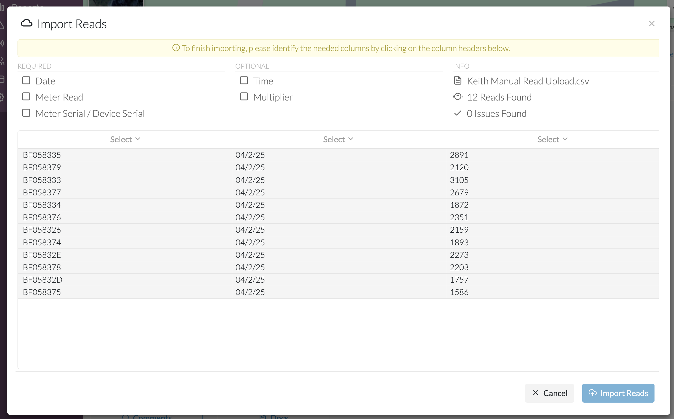Screen dimensions: 674x419
Task: Click the 12 Reads Found text
Action: pos(499,97)
